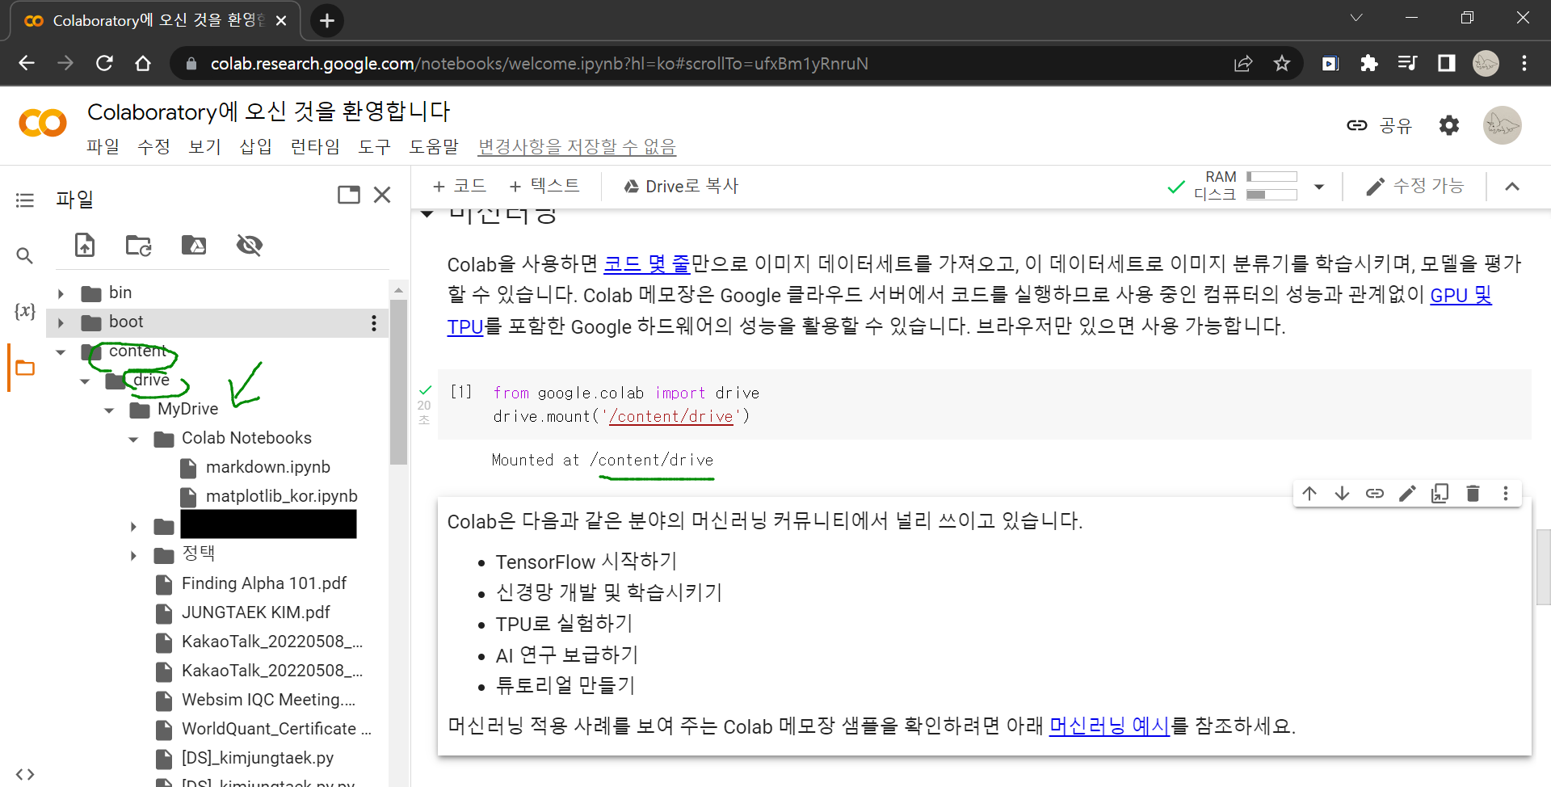Move the text cell up
This screenshot has height=787, width=1551.
[x=1309, y=493]
